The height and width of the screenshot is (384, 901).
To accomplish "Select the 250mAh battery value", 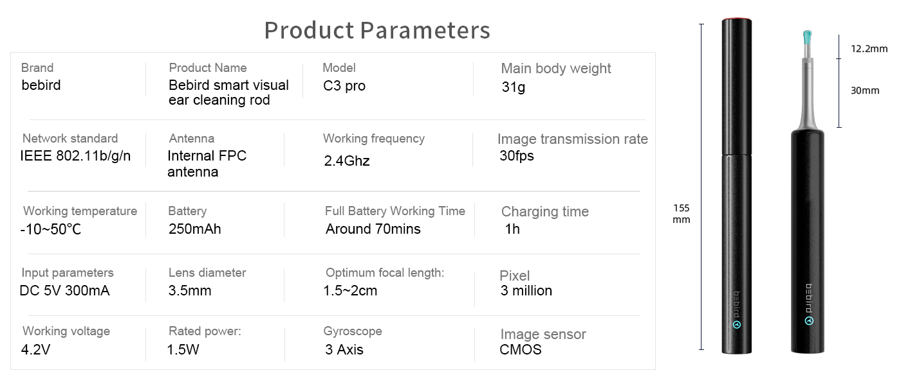I will 194,229.
